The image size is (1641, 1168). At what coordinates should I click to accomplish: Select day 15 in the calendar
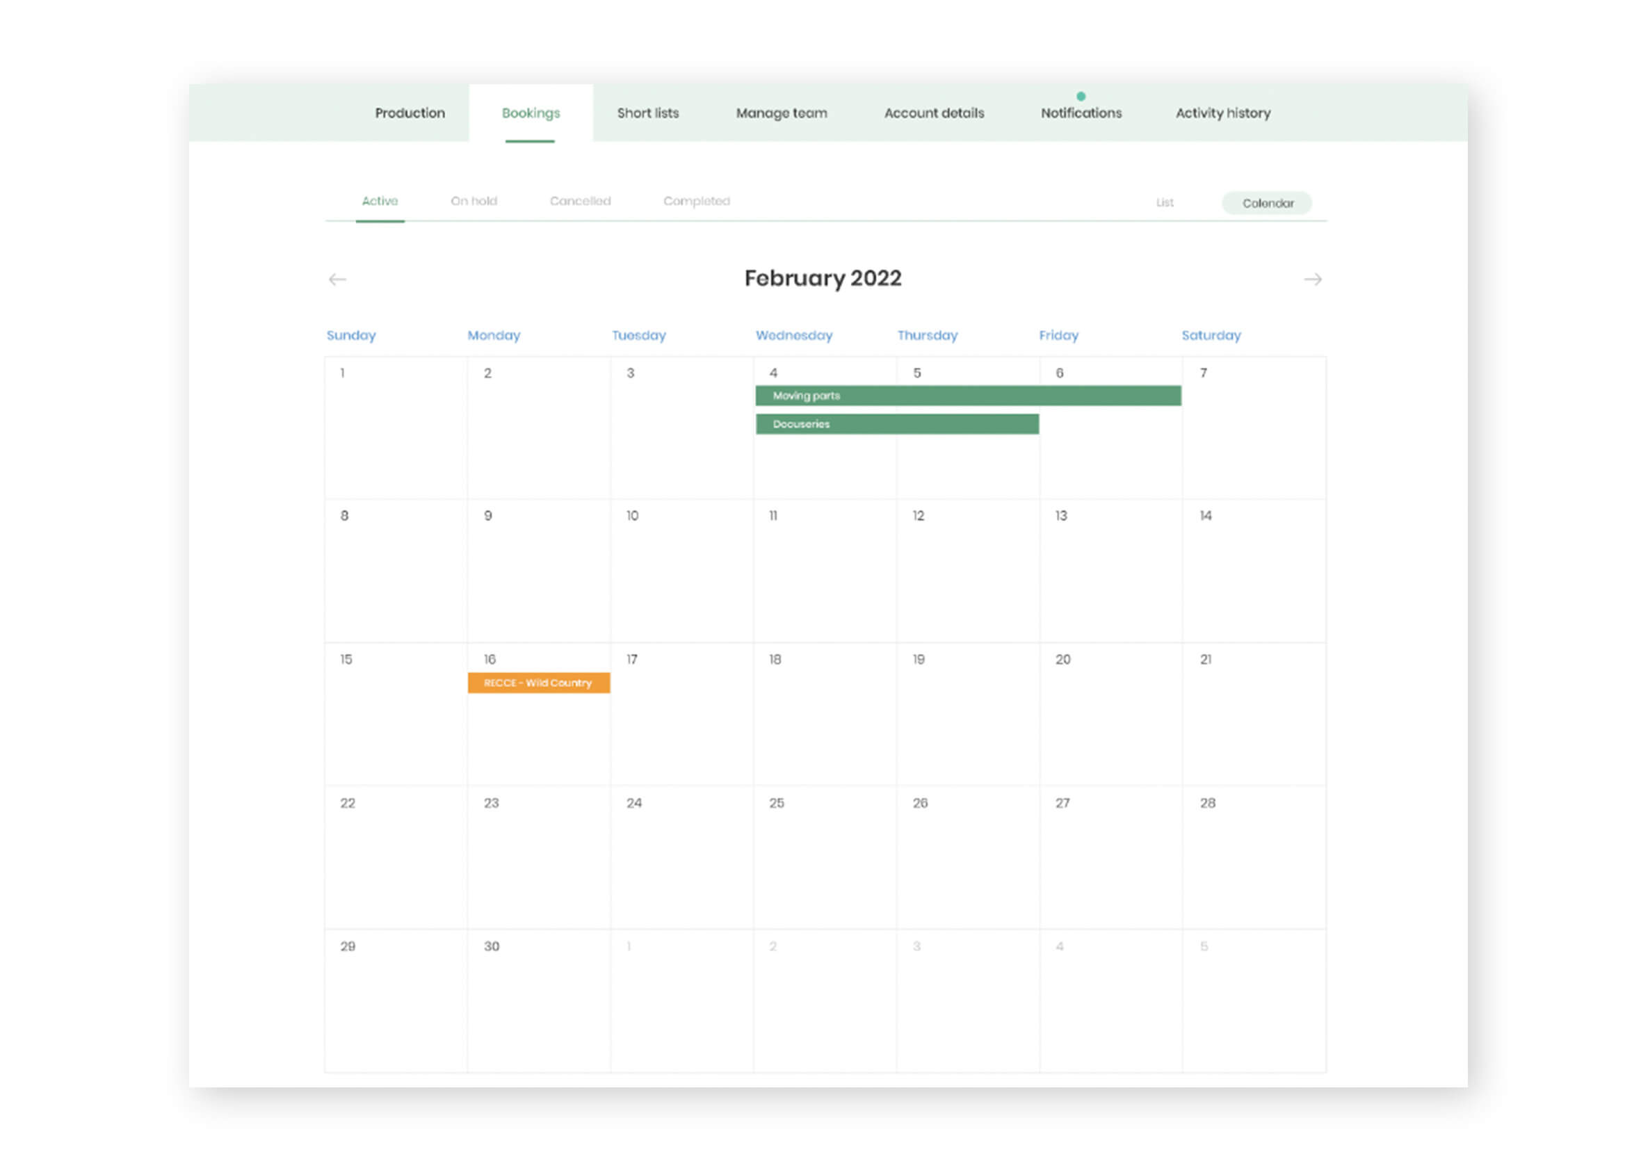click(x=396, y=713)
